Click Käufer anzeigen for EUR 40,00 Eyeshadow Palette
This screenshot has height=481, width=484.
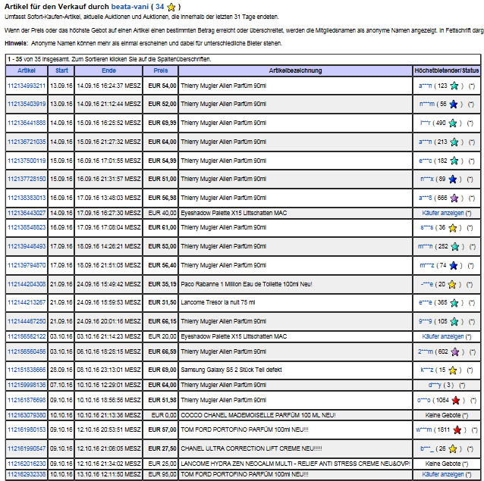click(x=443, y=213)
